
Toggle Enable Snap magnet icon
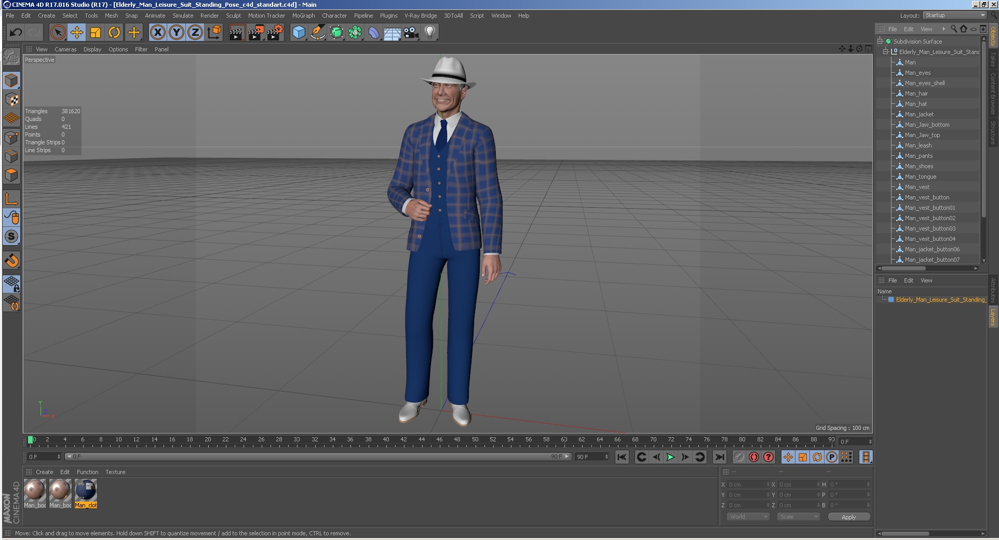[x=11, y=260]
